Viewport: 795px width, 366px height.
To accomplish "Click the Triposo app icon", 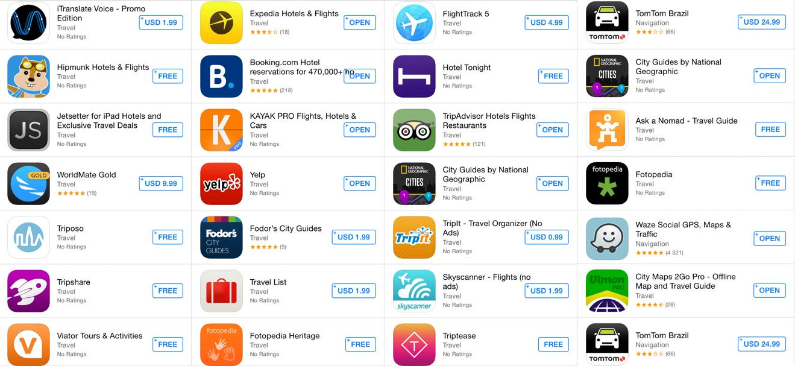I will click(x=28, y=237).
